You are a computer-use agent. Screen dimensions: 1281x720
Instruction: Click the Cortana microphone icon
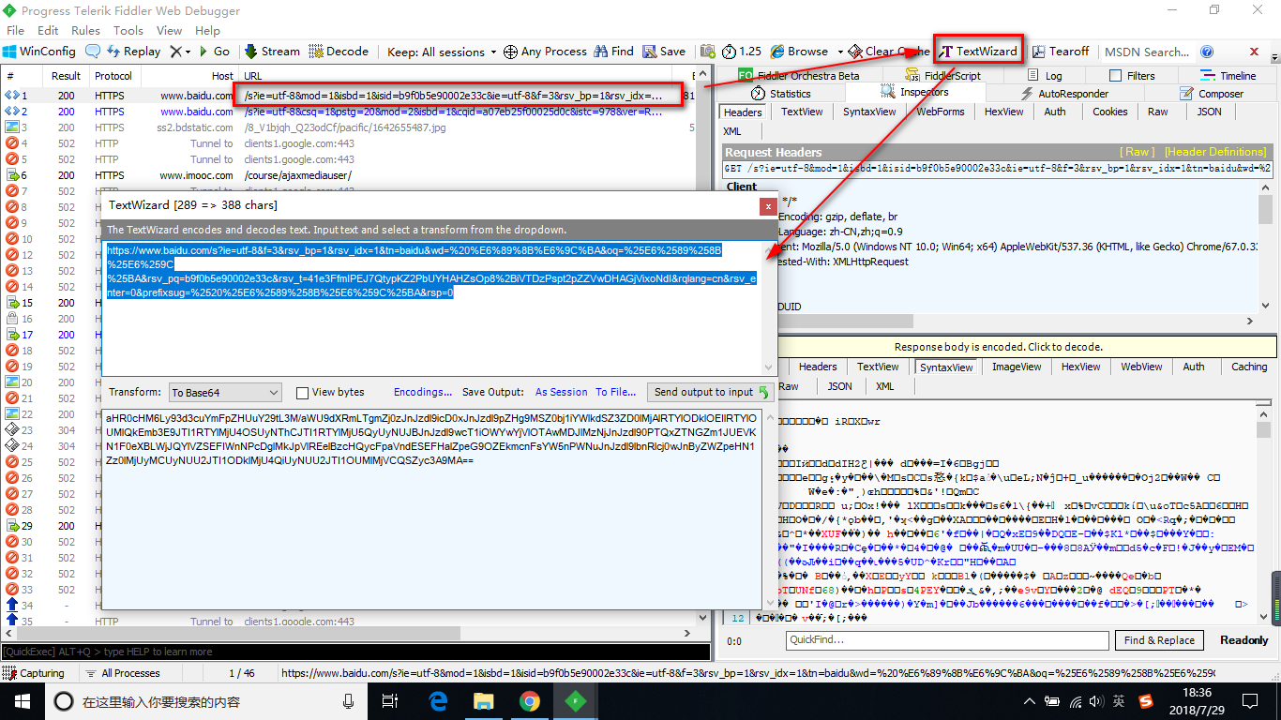point(349,701)
